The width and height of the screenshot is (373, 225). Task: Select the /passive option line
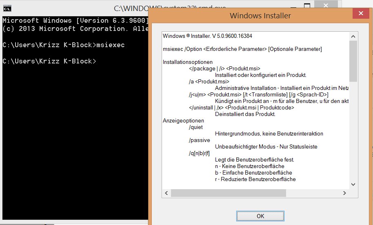coord(198,140)
